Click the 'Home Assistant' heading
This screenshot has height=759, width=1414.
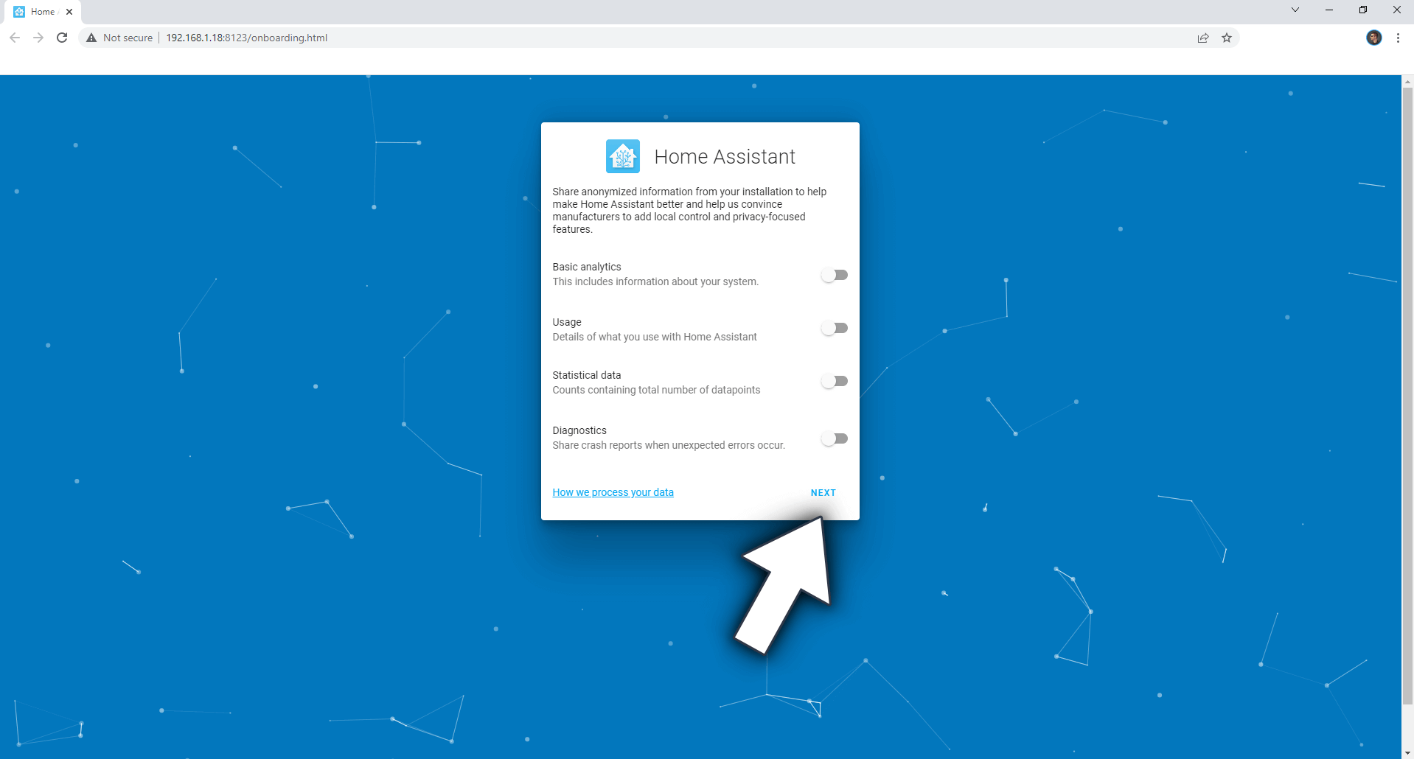tap(725, 156)
